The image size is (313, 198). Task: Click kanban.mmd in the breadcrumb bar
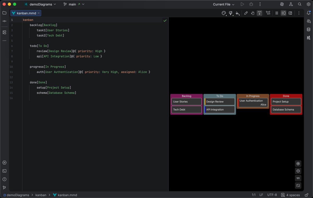click(65, 195)
